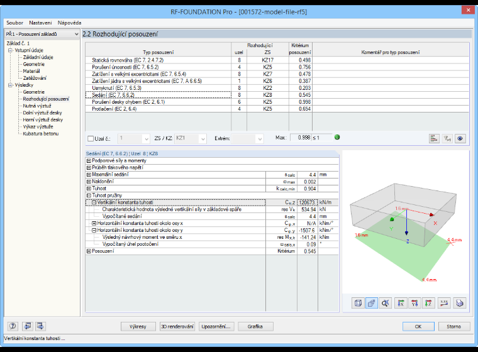478x352 pixels.
Task: Select Protlačení (EC 2, 6.4) row
Action: click(277, 109)
